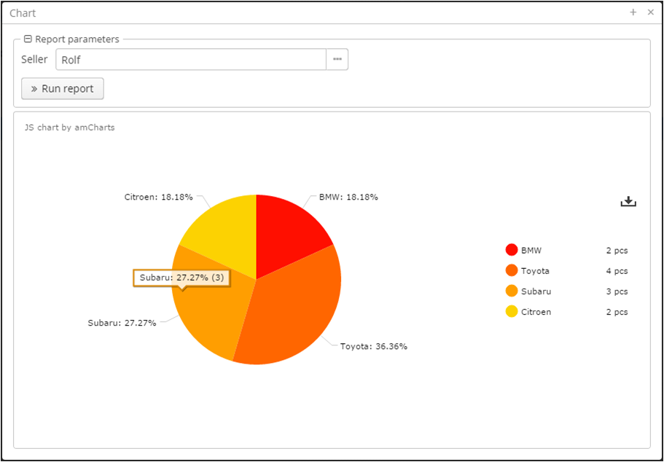Open the JS chart by amCharts link
664x462 pixels.
tap(69, 128)
